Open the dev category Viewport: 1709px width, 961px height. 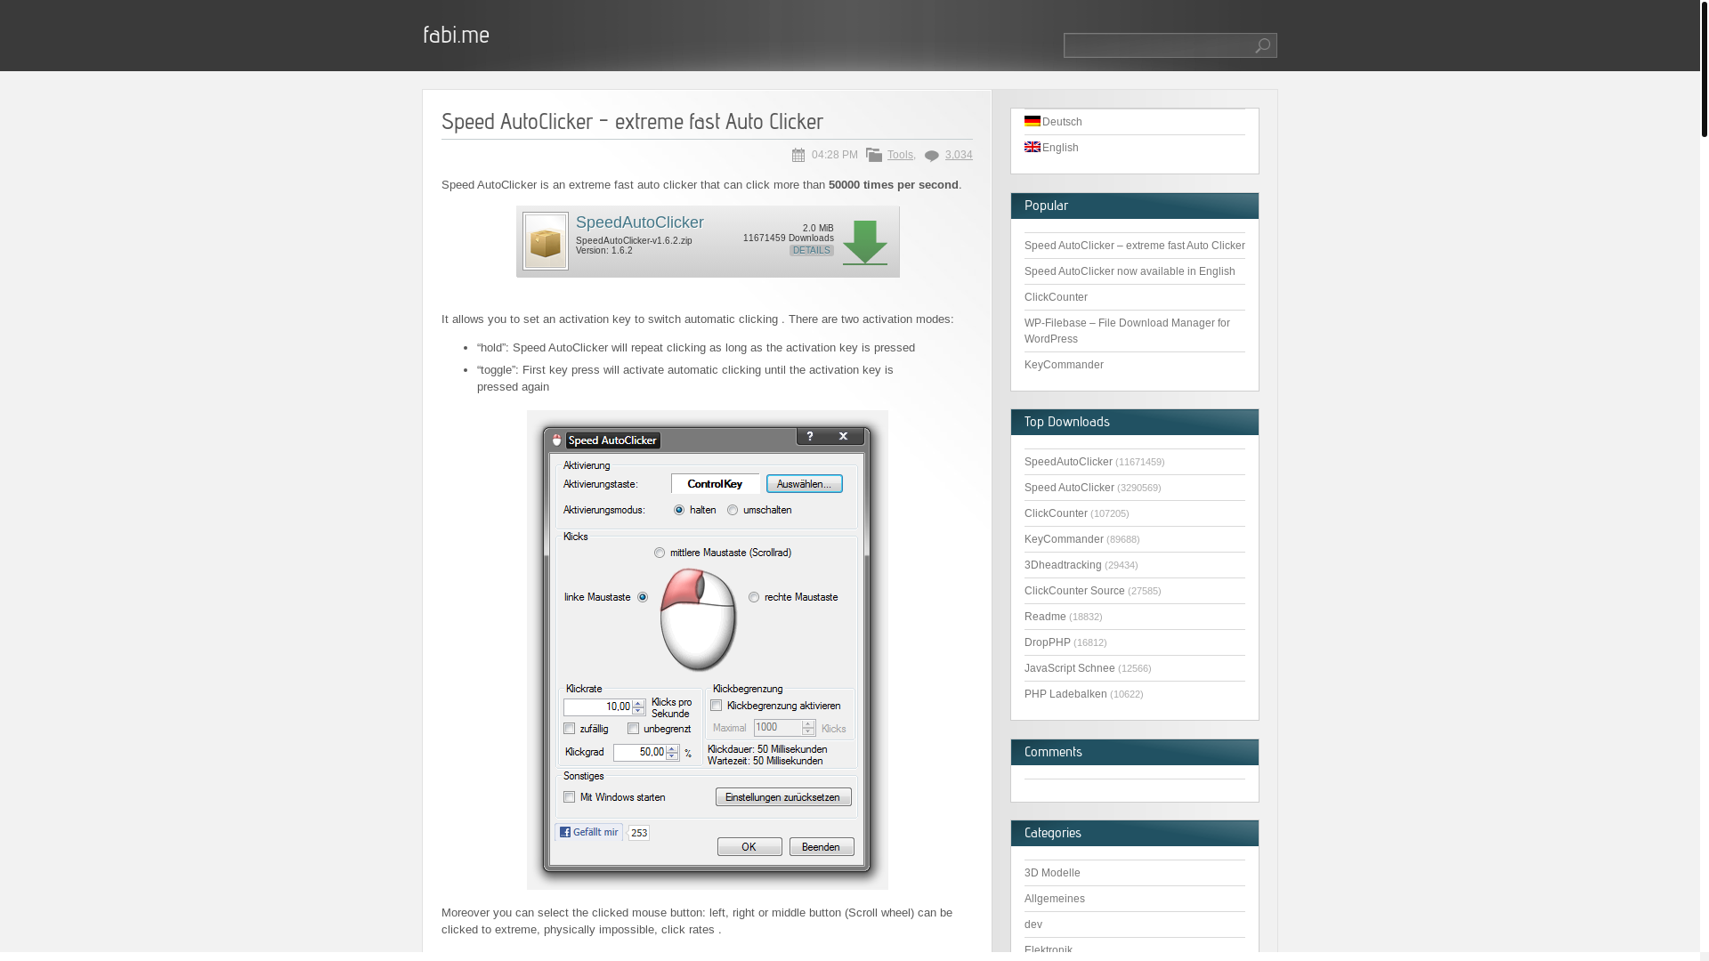click(1033, 925)
